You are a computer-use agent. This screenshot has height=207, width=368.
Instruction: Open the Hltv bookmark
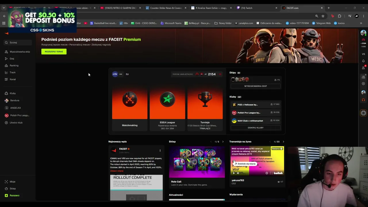(x=124, y=23)
